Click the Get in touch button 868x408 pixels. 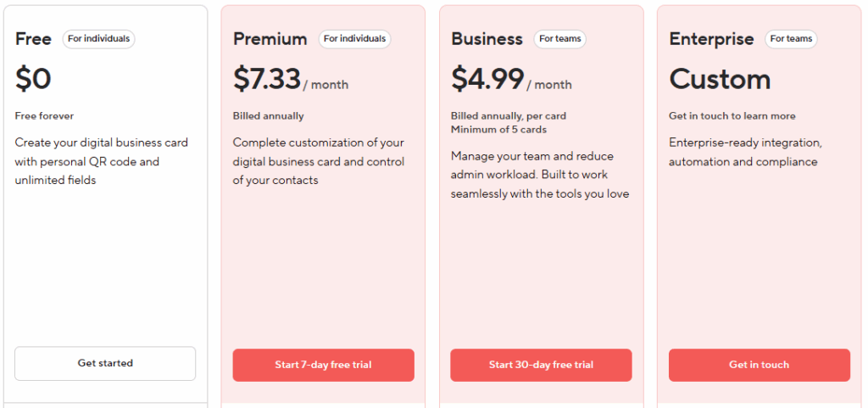(759, 365)
